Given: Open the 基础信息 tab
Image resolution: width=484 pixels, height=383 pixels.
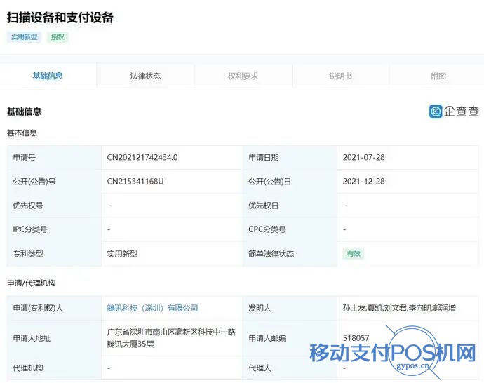Looking at the screenshot, I should 48,76.
